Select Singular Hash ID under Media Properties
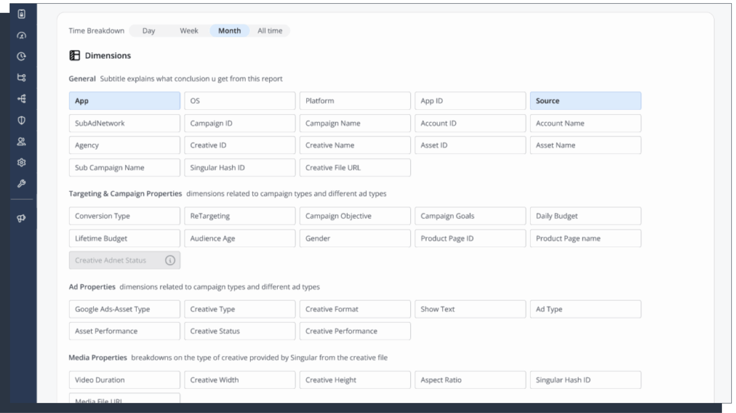 coord(585,380)
